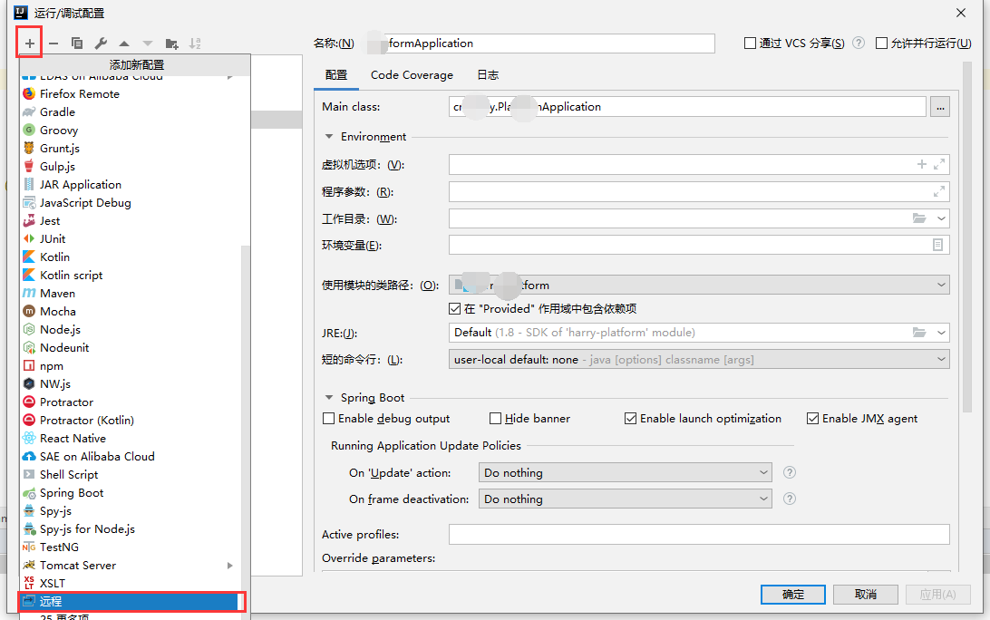Collapse the Spring Boot section
The height and width of the screenshot is (620, 990).
click(328, 398)
